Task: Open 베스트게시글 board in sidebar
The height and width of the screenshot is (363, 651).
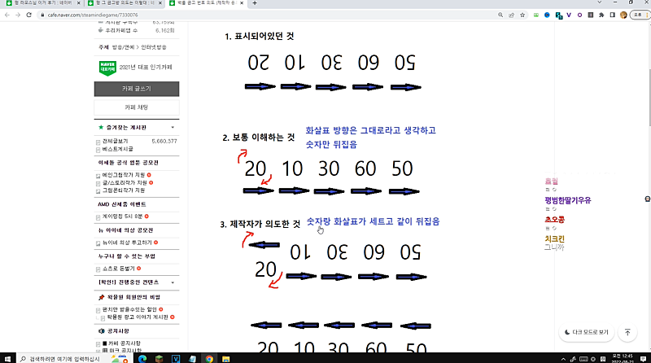Action: click(117, 149)
